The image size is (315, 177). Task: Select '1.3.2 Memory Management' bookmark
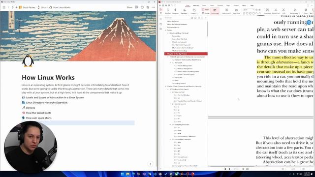[x=183, y=69]
